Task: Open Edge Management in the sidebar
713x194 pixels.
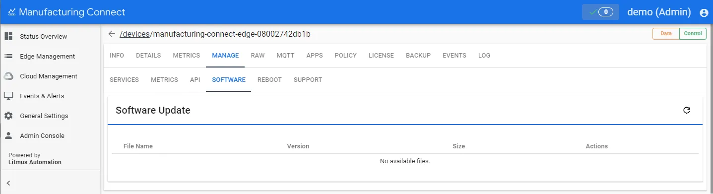Action: point(48,57)
